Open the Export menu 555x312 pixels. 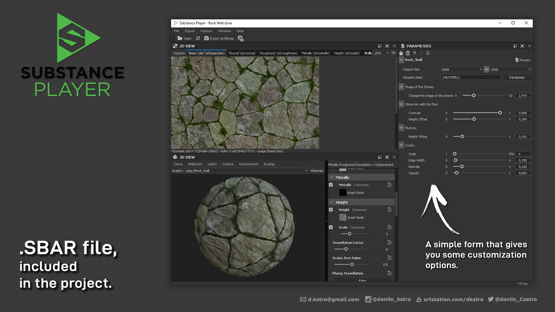coord(190,31)
